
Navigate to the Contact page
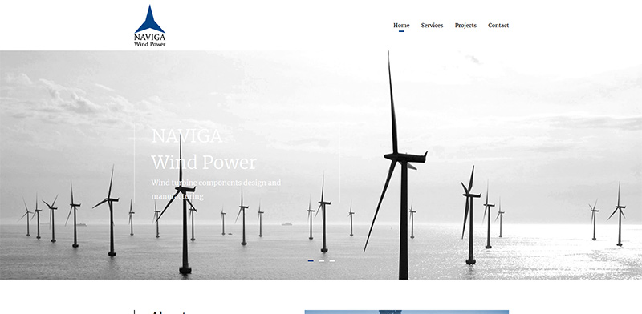pos(498,26)
